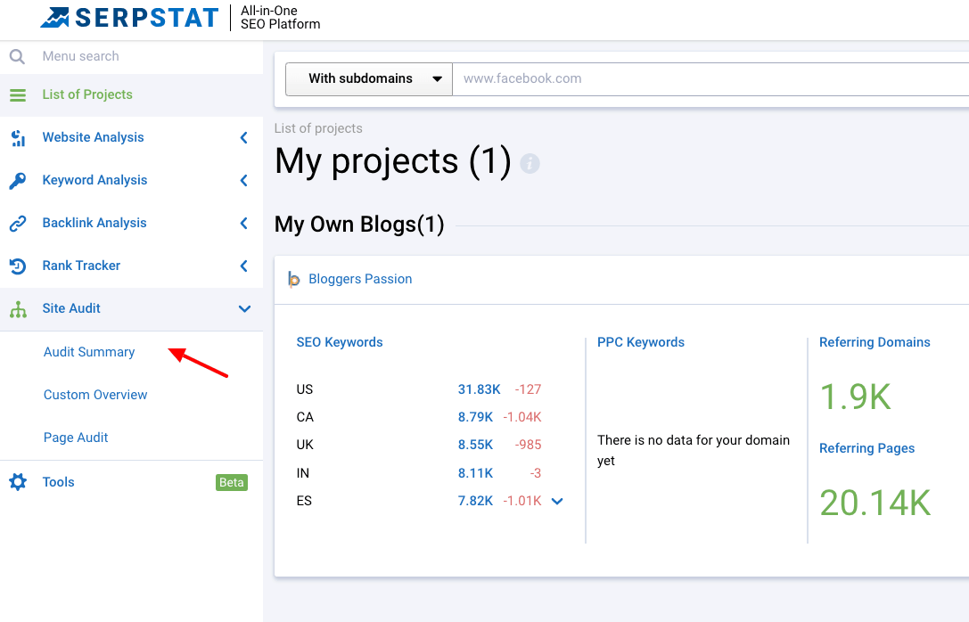
Task: Click the Serpstat logo
Action: pyautogui.click(x=129, y=17)
